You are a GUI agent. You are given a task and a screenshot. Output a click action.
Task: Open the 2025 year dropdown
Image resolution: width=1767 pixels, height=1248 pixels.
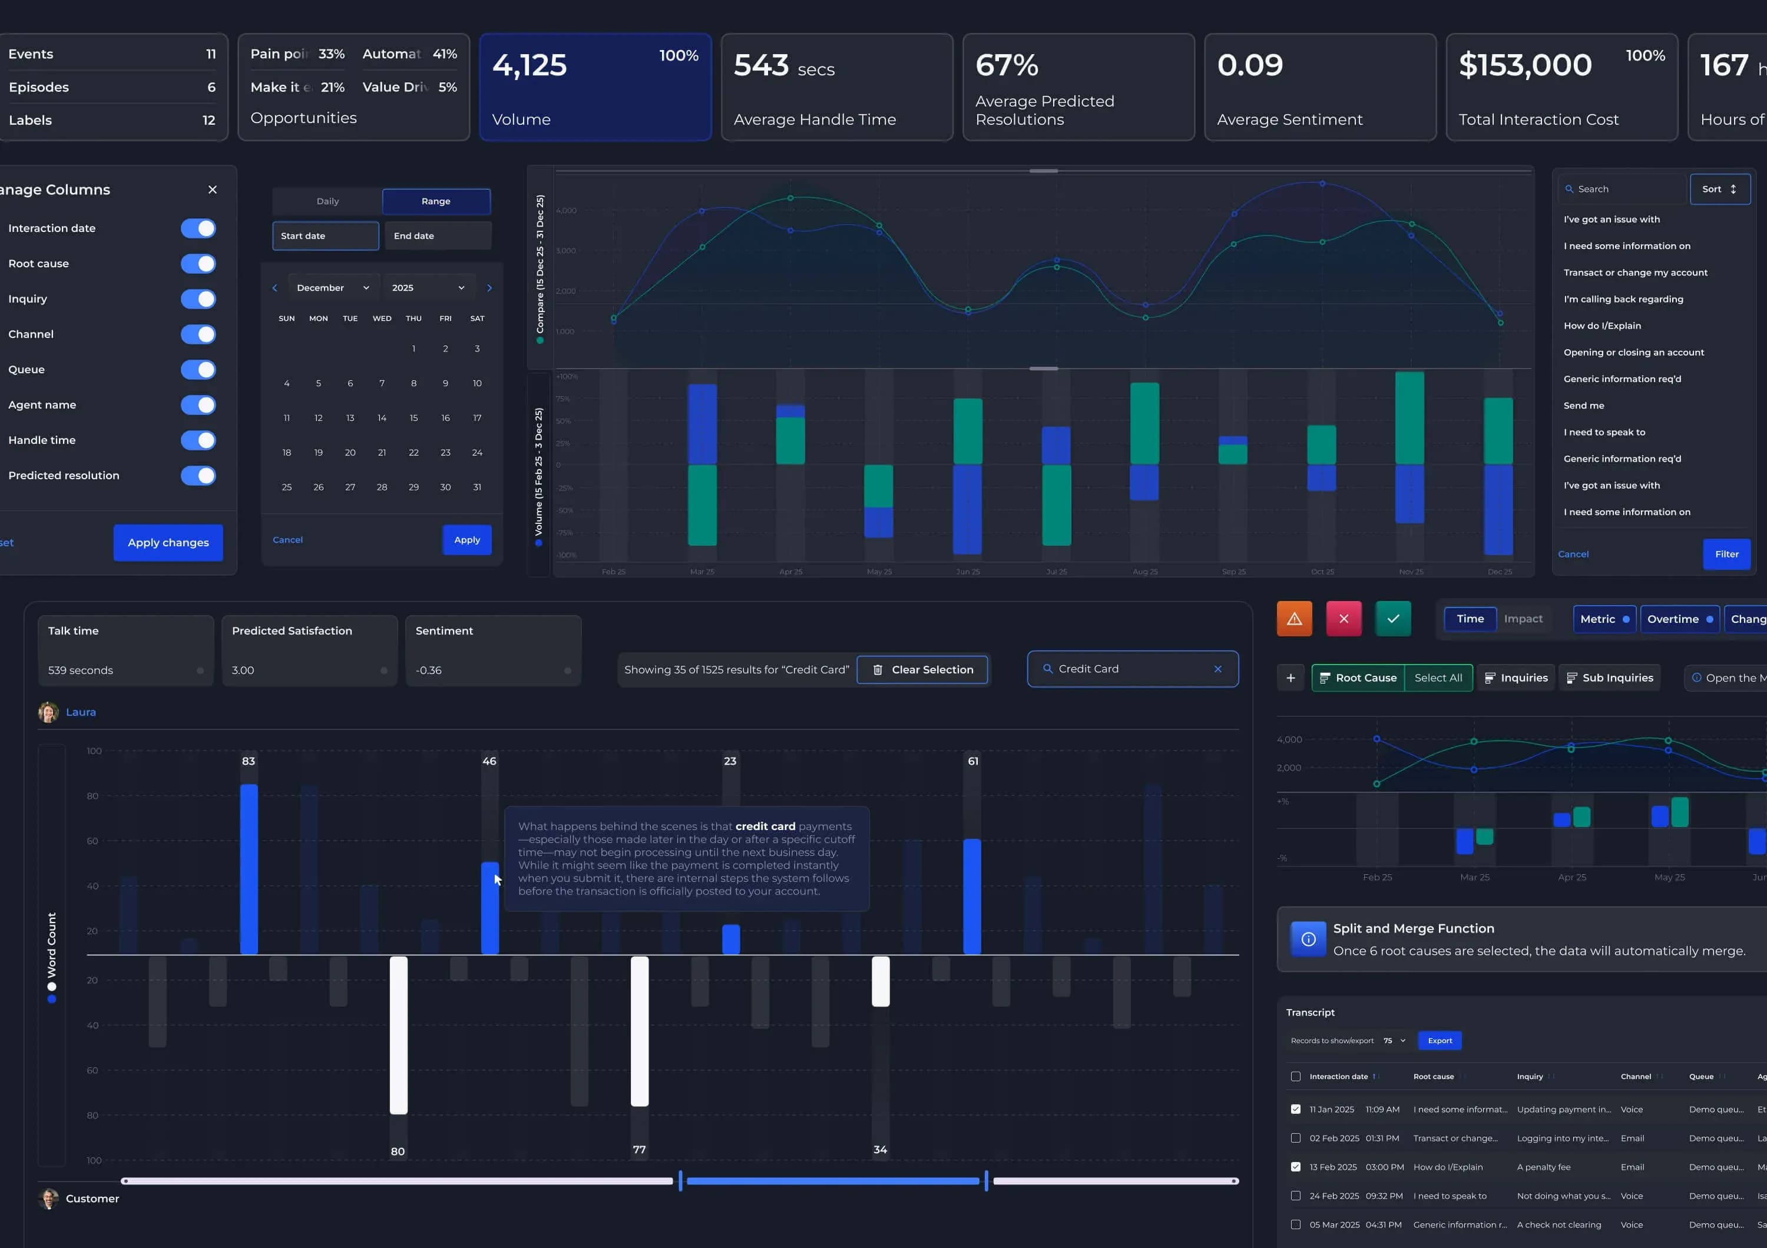(x=429, y=288)
